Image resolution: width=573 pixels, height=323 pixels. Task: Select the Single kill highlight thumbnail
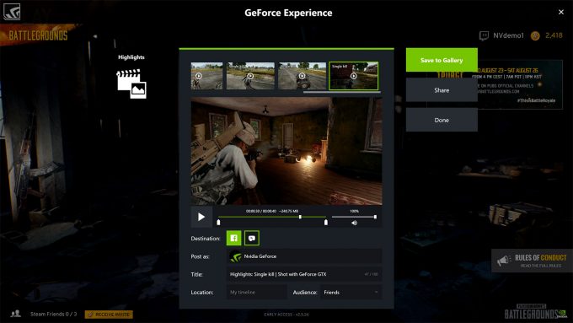354,76
